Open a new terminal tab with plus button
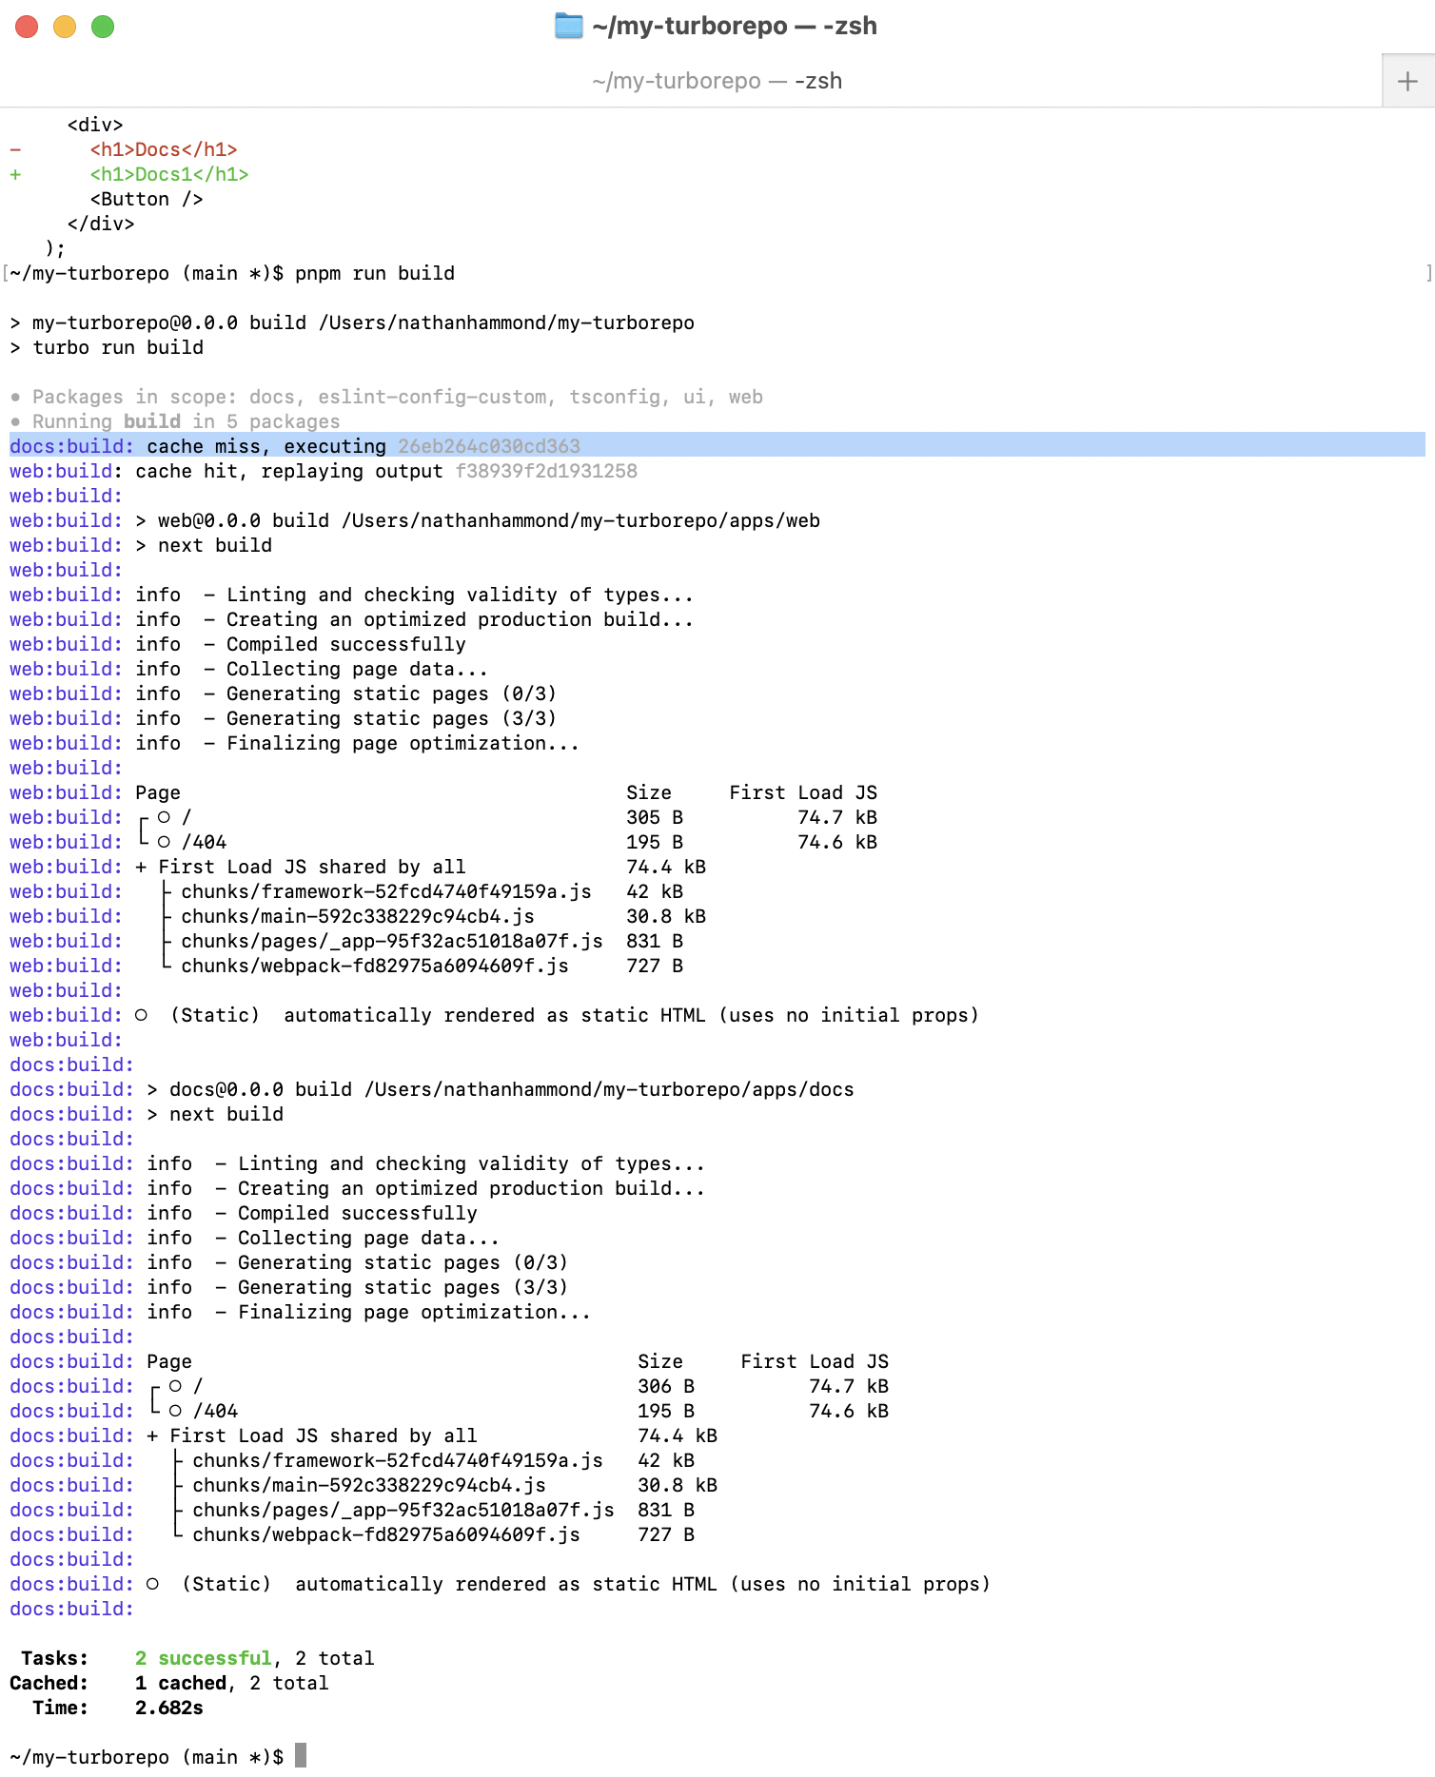 [x=1407, y=81]
